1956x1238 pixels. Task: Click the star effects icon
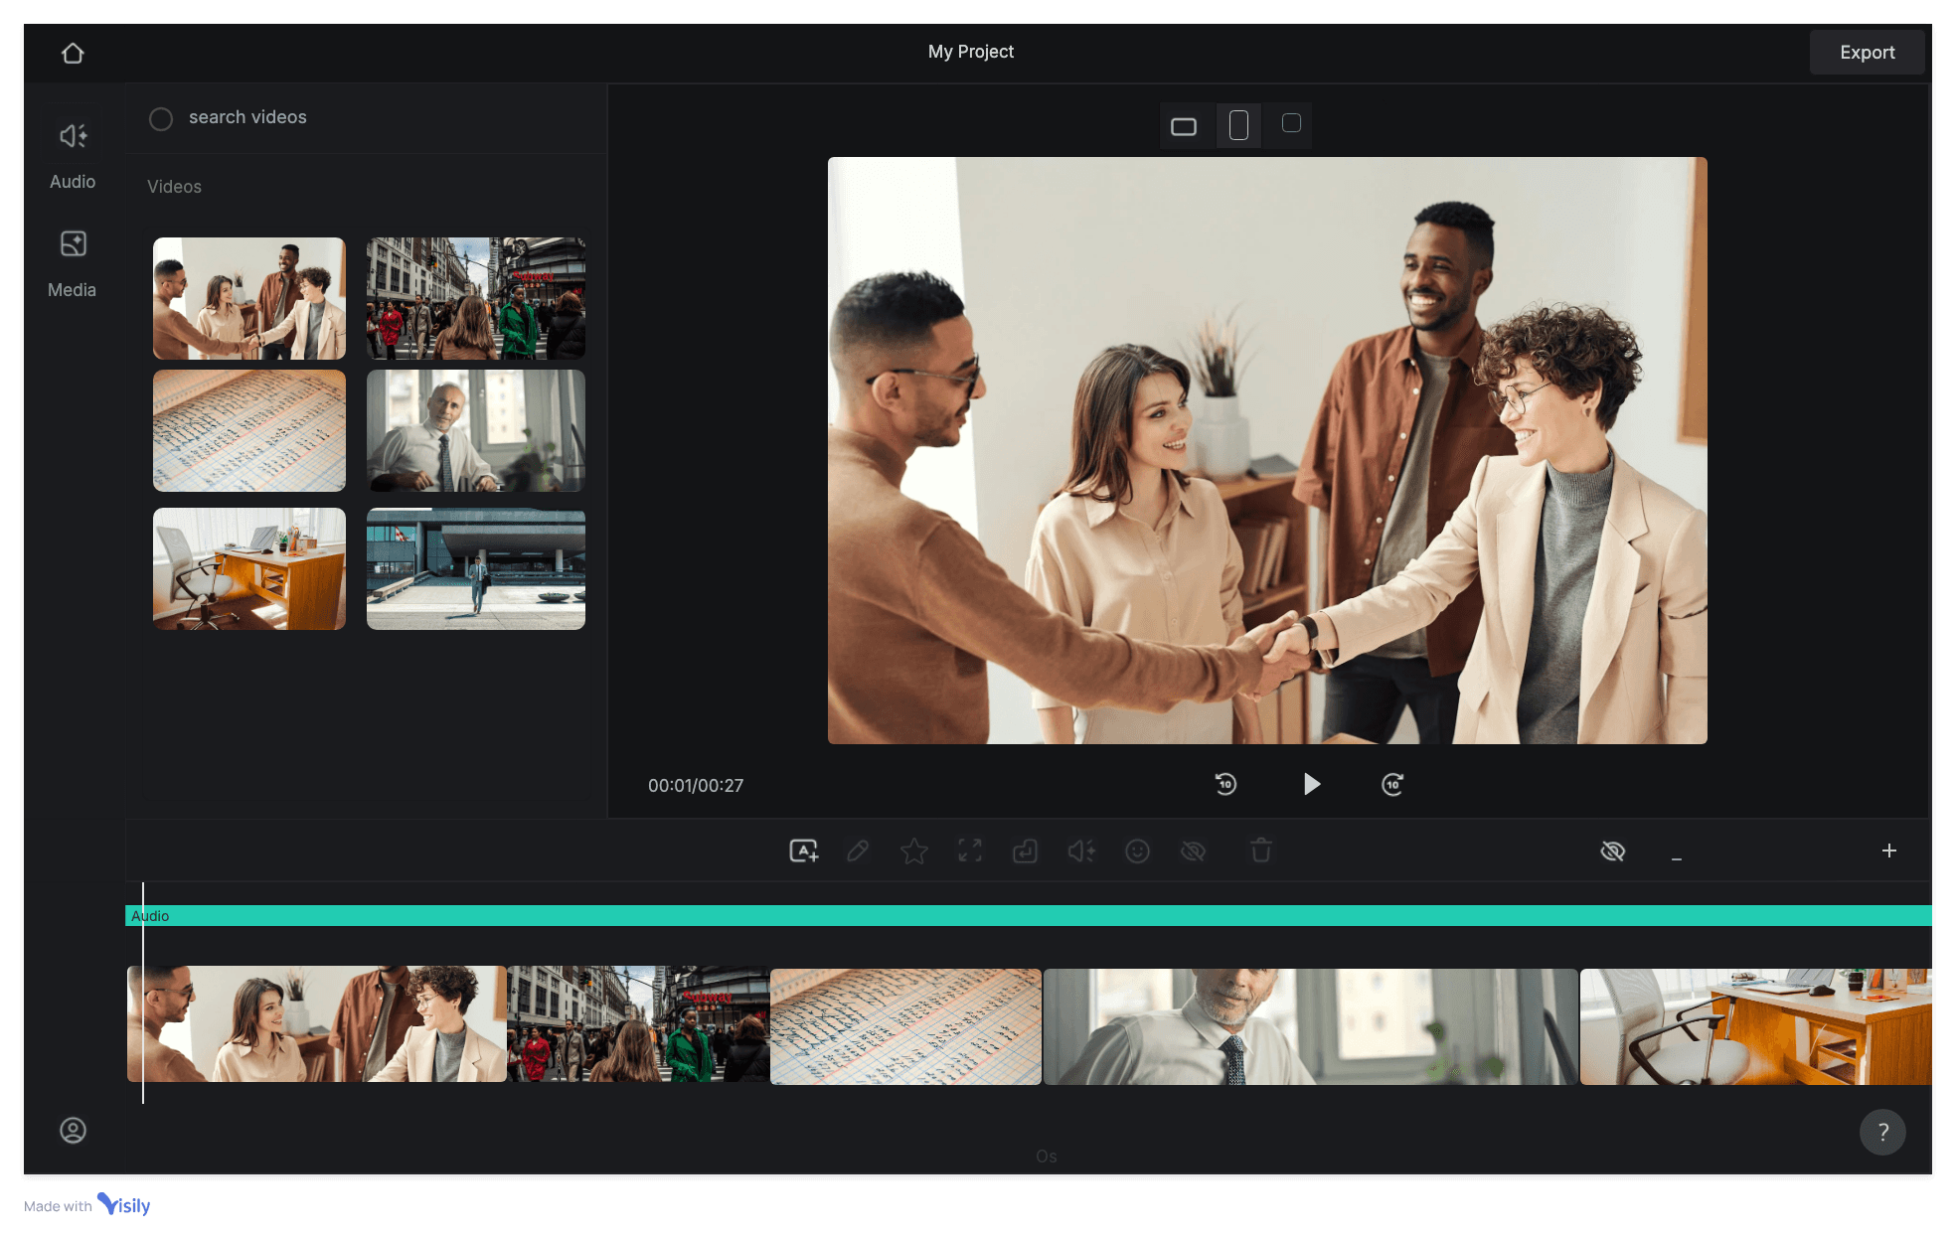click(913, 851)
